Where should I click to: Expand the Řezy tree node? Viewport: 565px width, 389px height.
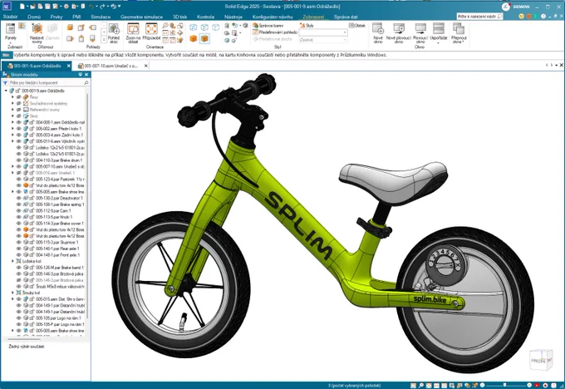coord(12,97)
